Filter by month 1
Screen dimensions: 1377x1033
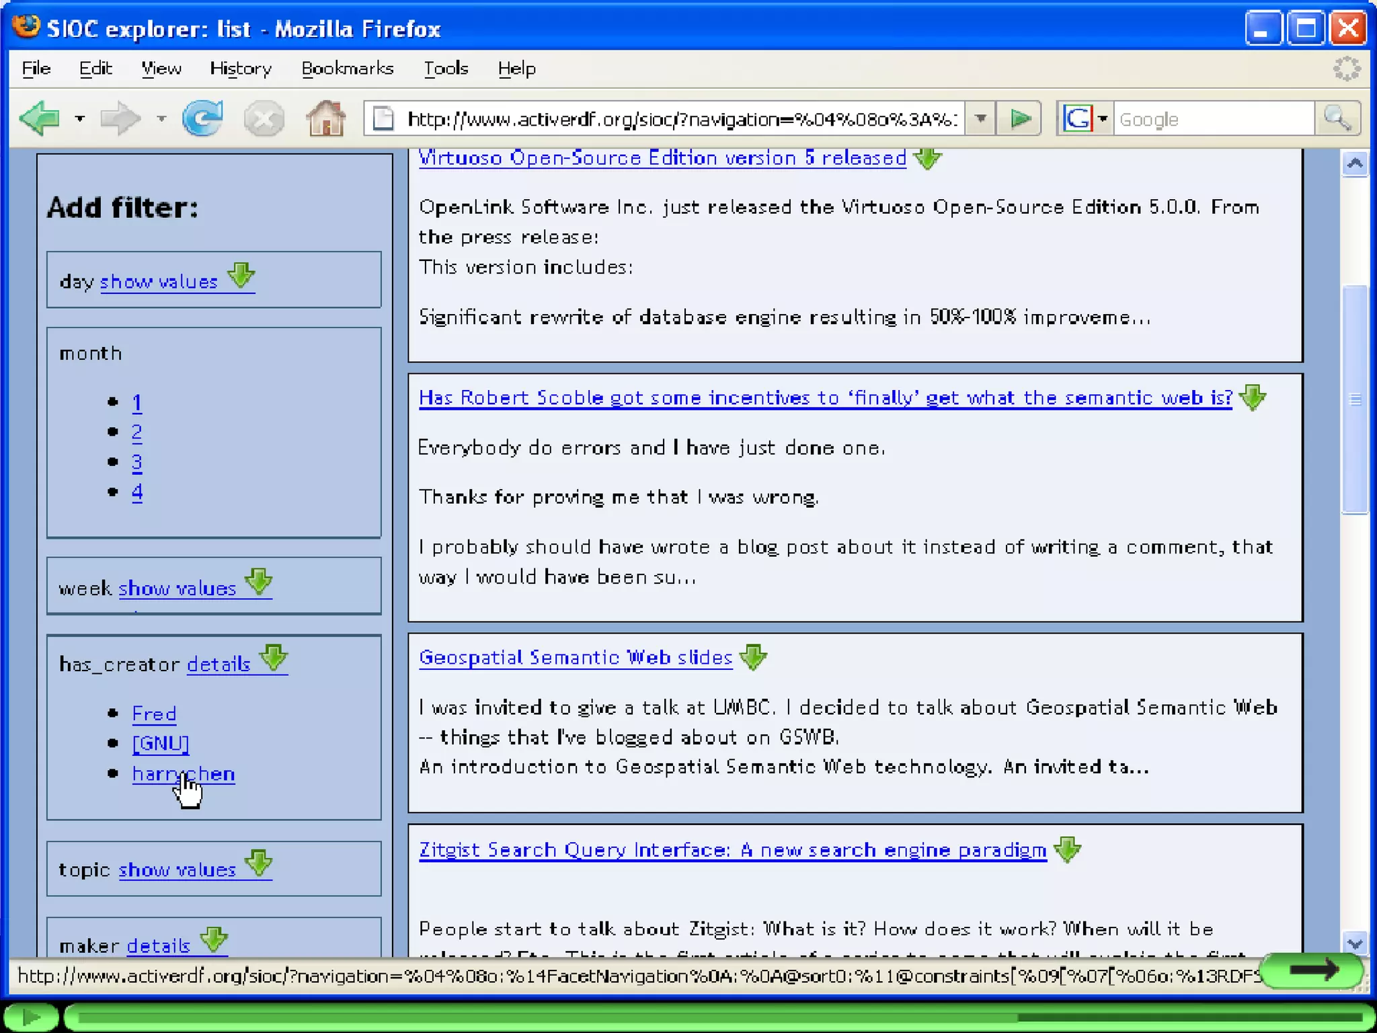(137, 402)
